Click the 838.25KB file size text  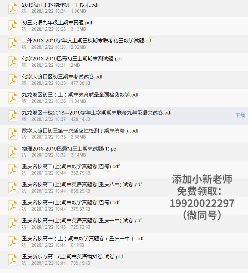click(x=81, y=191)
